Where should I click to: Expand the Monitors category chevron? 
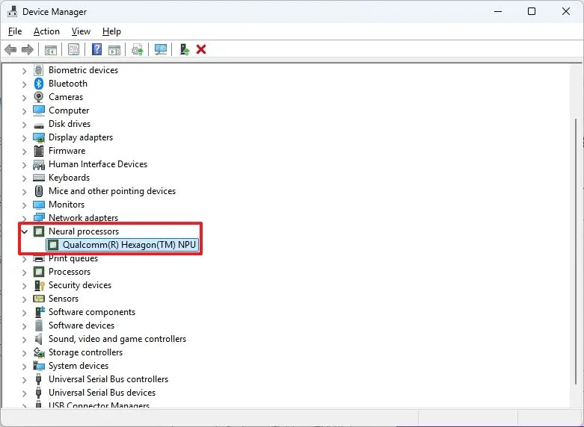click(x=25, y=205)
